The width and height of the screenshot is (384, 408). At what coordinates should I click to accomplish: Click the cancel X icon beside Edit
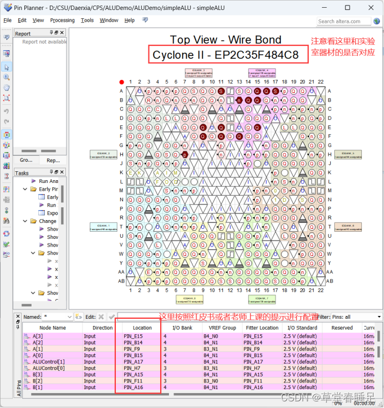tap(101, 317)
